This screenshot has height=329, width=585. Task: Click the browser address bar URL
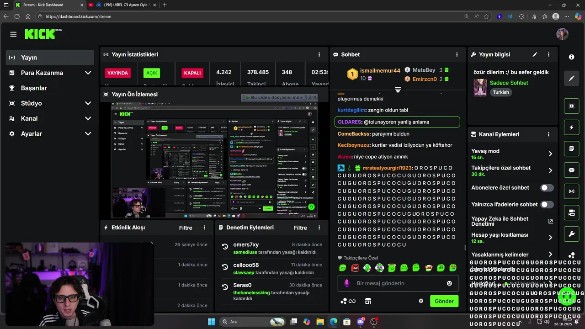click(x=79, y=16)
